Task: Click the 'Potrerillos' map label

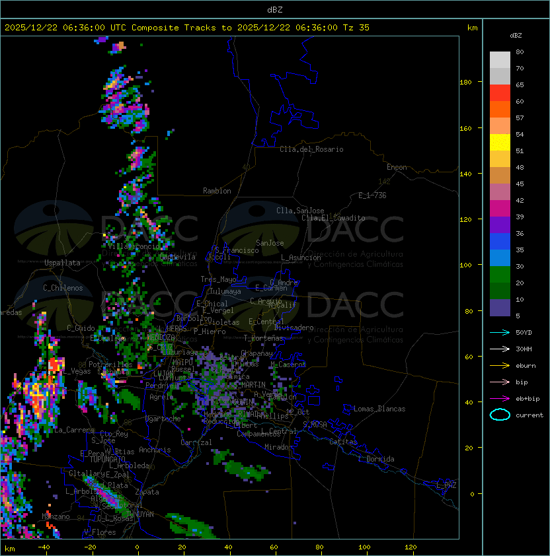Action: point(110,365)
